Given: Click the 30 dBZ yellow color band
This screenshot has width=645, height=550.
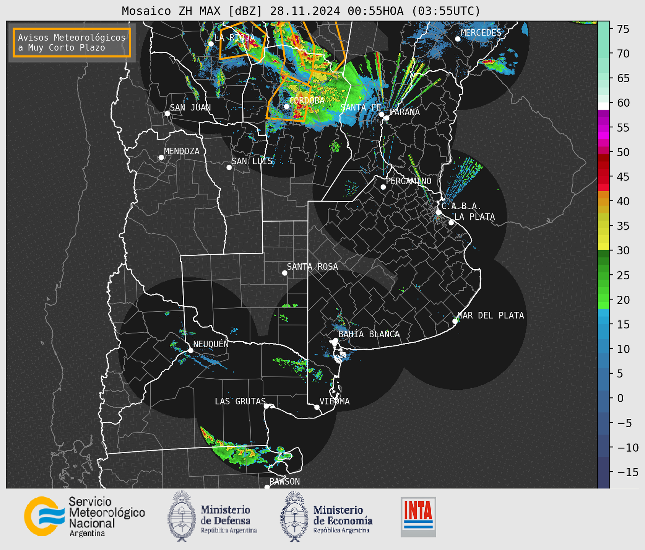Looking at the screenshot, I should point(603,247).
